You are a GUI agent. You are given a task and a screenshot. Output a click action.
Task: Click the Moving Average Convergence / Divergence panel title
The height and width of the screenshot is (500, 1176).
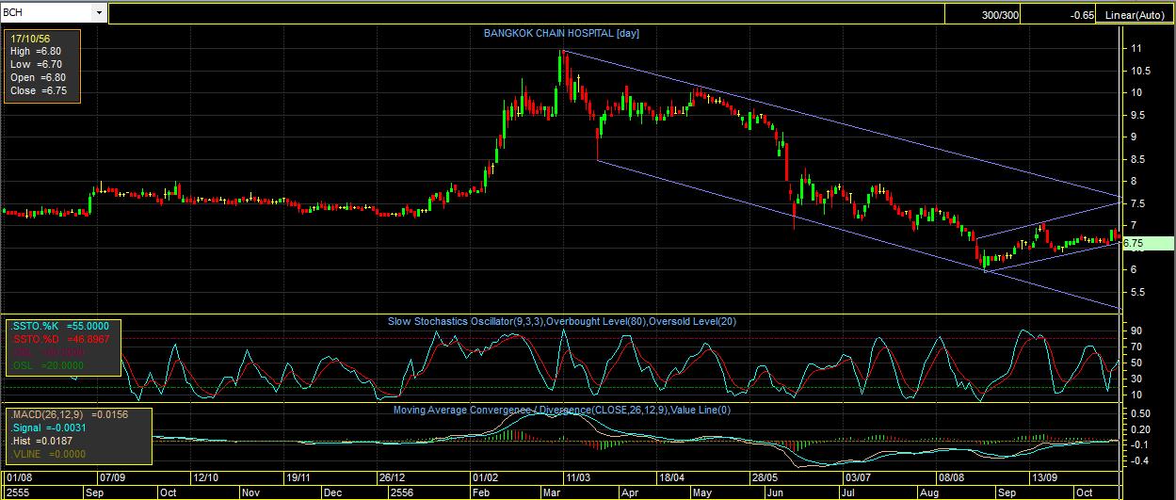[562, 410]
